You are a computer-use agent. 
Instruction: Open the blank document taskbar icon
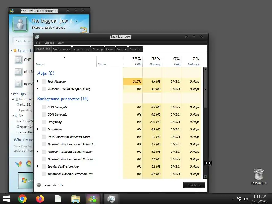coord(58,199)
